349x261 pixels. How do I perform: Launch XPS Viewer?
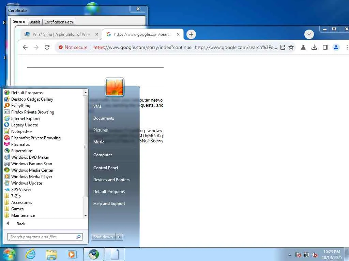pos(18,190)
